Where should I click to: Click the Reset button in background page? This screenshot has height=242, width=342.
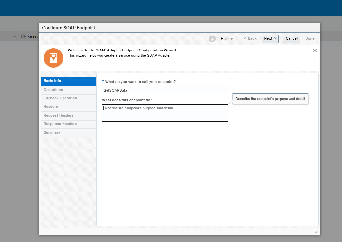pos(29,36)
